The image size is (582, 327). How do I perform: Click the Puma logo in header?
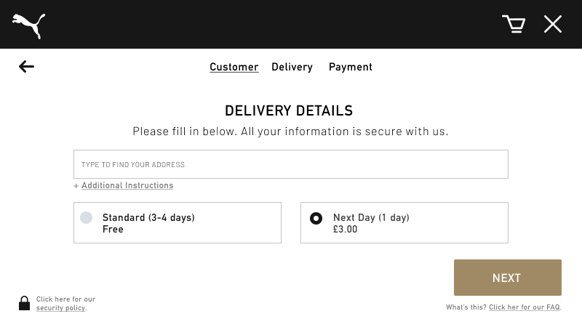point(29,26)
